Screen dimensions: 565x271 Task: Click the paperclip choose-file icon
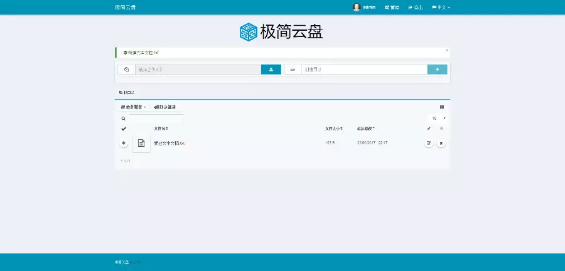click(x=127, y=70)
